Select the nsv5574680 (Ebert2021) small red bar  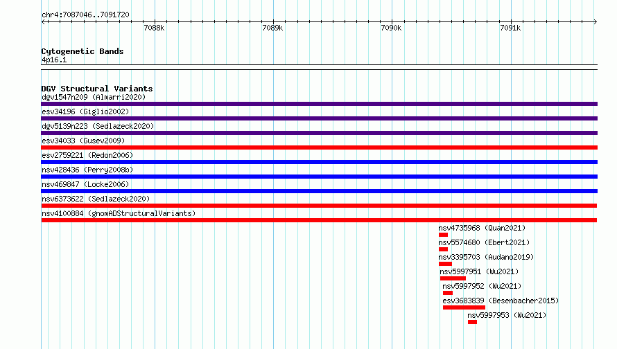[444, 249]
